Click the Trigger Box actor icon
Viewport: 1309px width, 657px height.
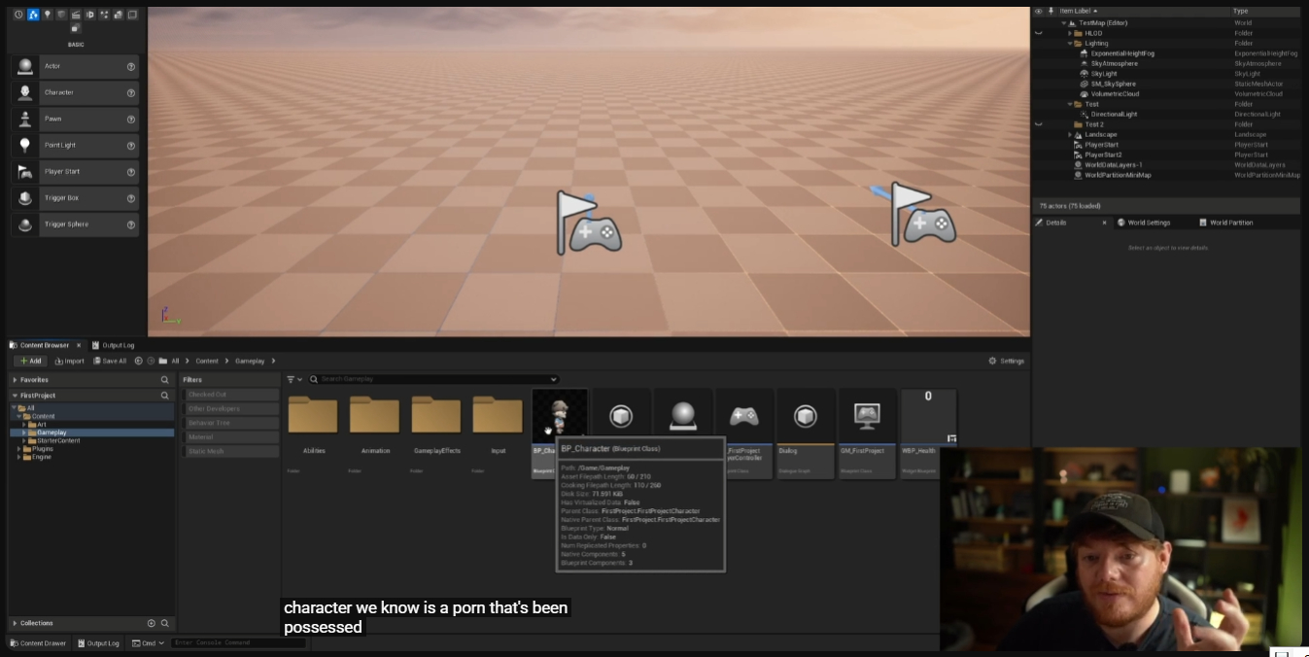tap(25, 198)
